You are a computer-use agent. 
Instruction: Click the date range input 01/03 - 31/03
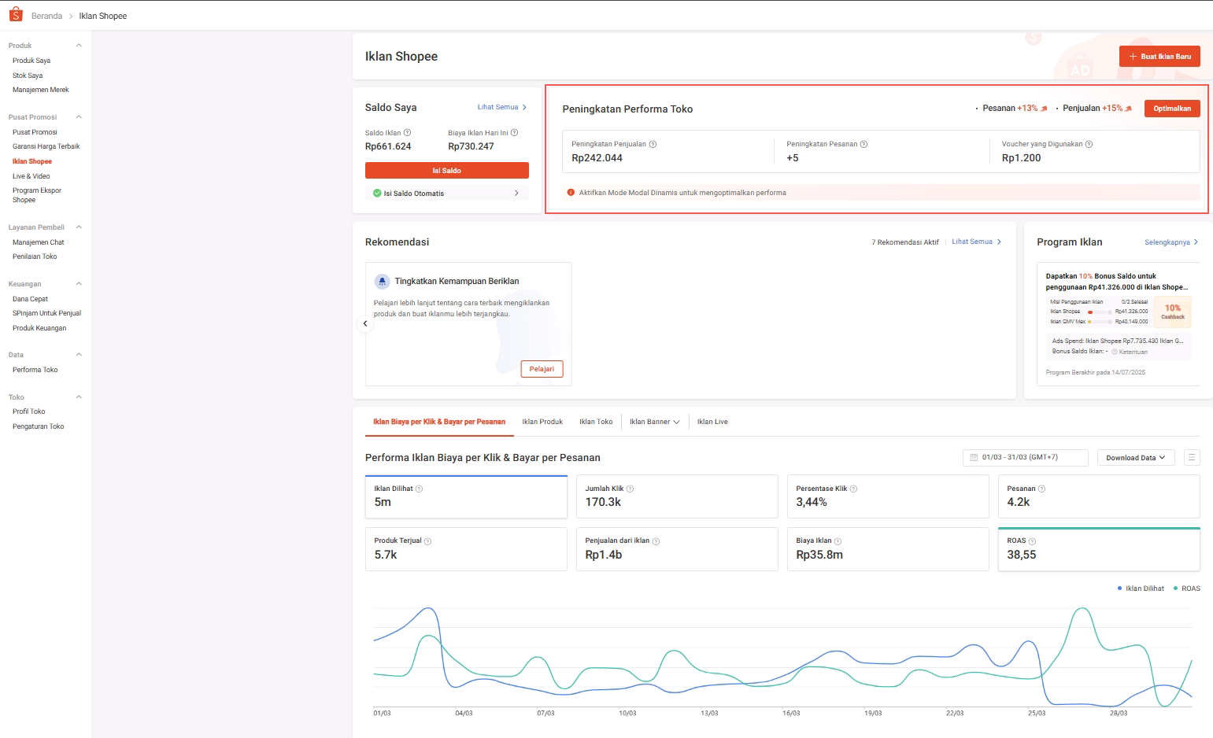pos(1026,457)
